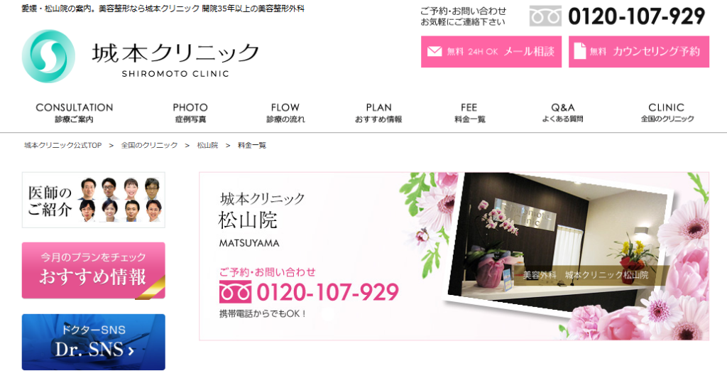Click the green Shiromoto Clinic logo icon
The width and height of the screenshot is (727, 371).
(48, 56)
